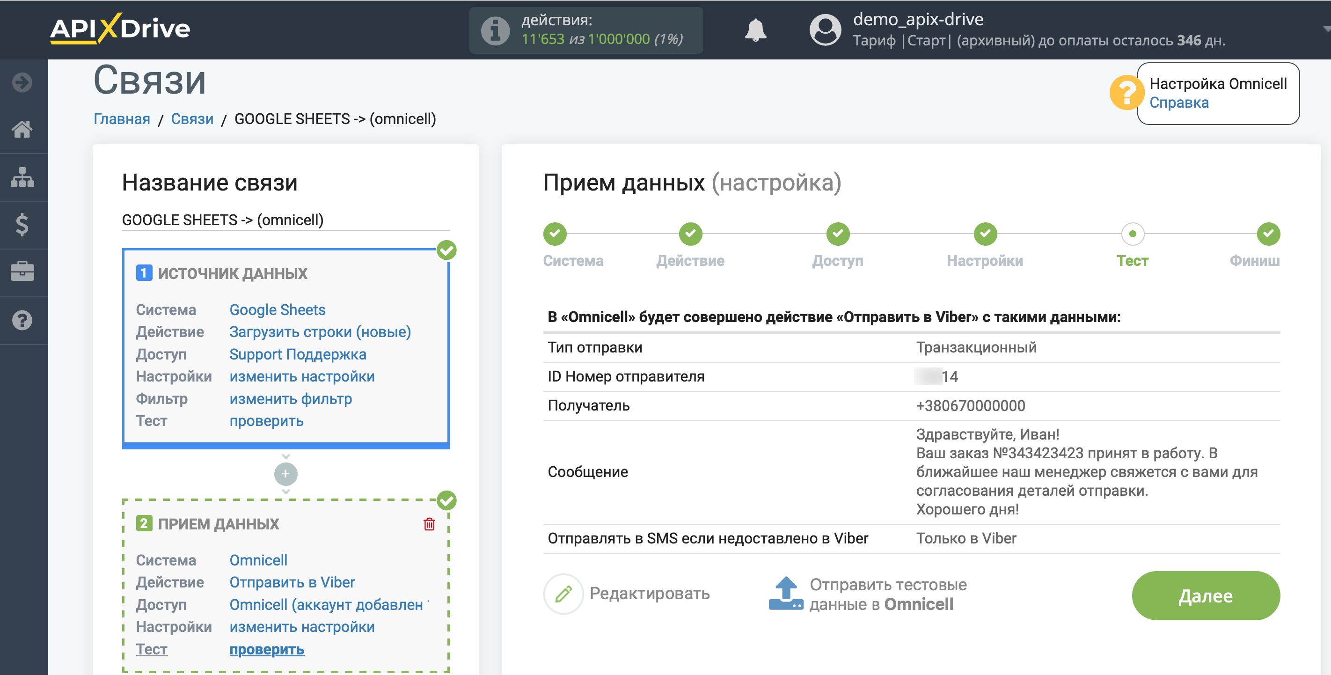
Task: Click connection name input field
Action: tap(285, 220)
